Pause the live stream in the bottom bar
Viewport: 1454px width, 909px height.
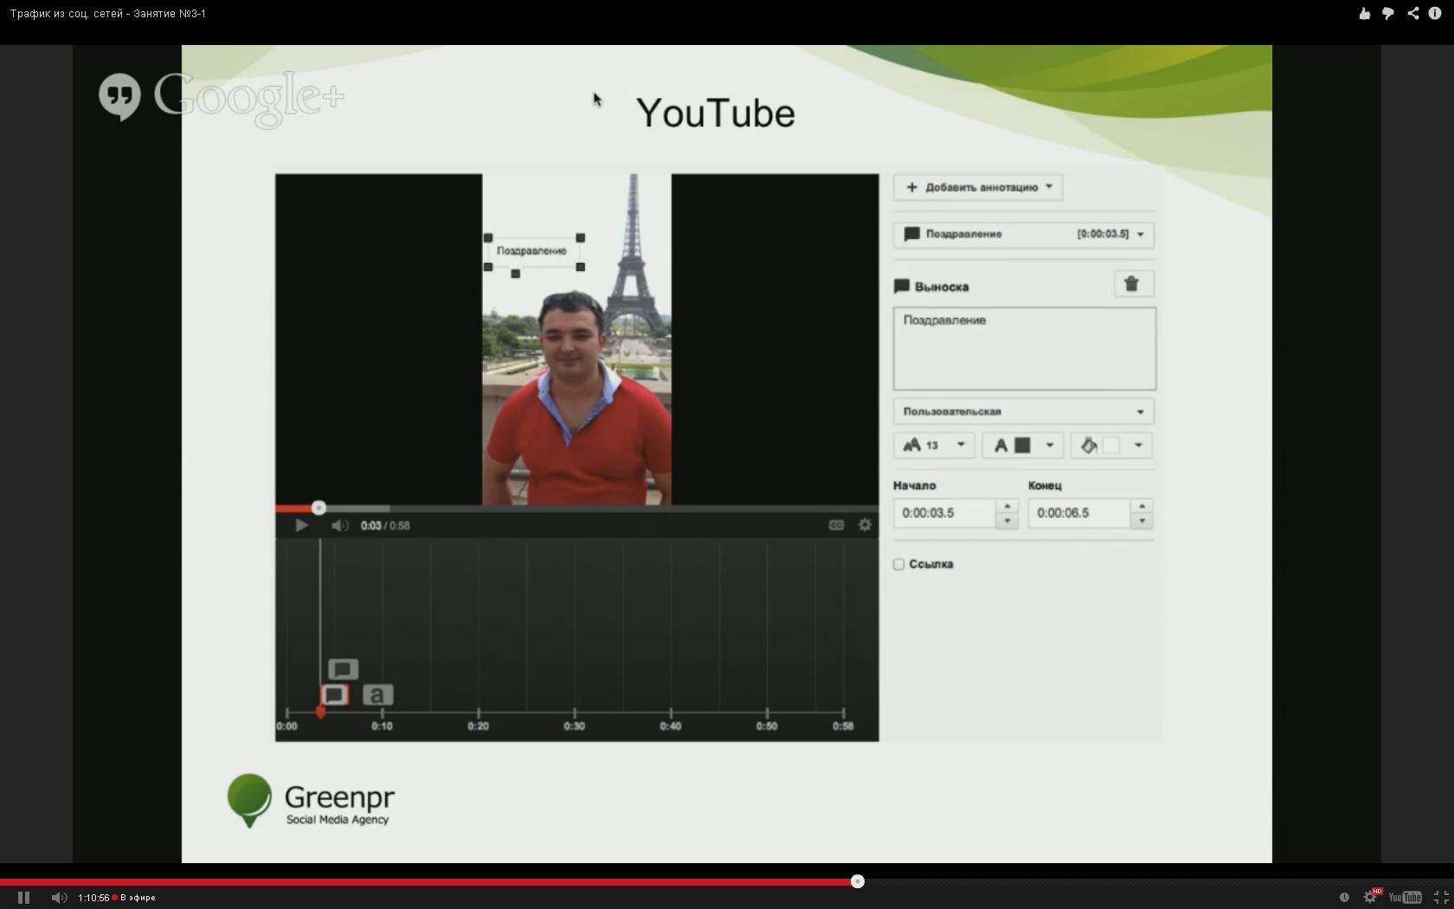click(23, 898)
